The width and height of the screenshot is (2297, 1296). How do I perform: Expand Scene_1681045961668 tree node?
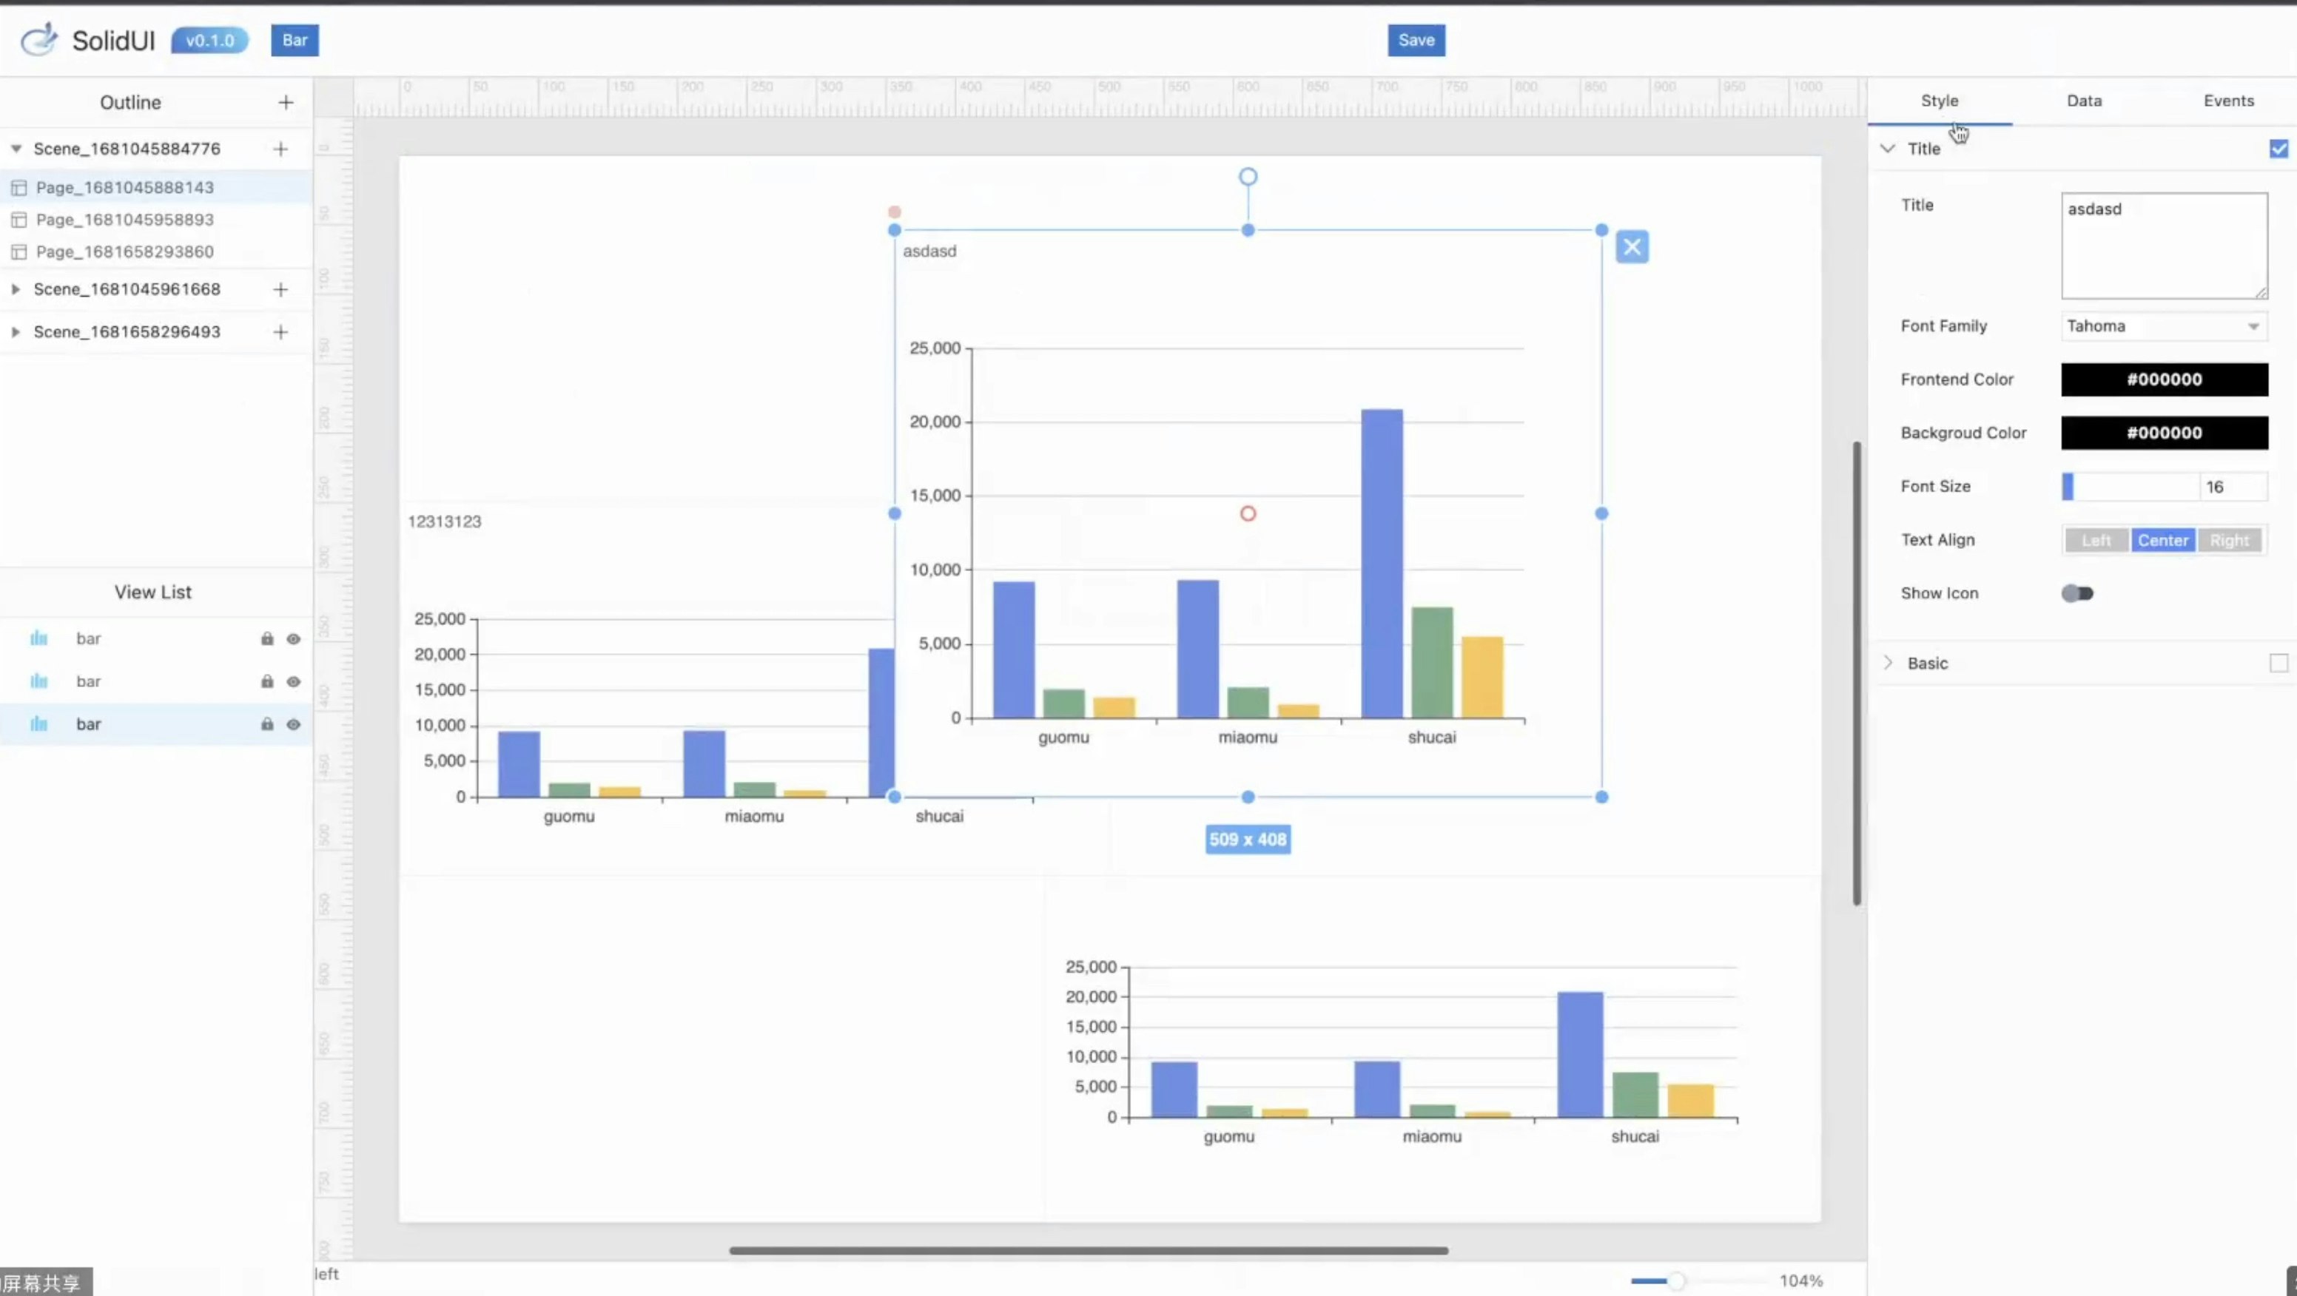[x=15, y=288]
